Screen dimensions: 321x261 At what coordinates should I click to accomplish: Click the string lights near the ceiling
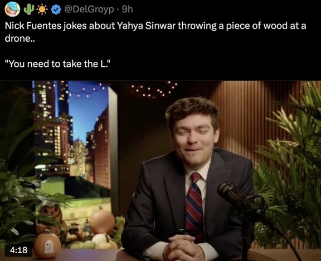pos(155,90)
